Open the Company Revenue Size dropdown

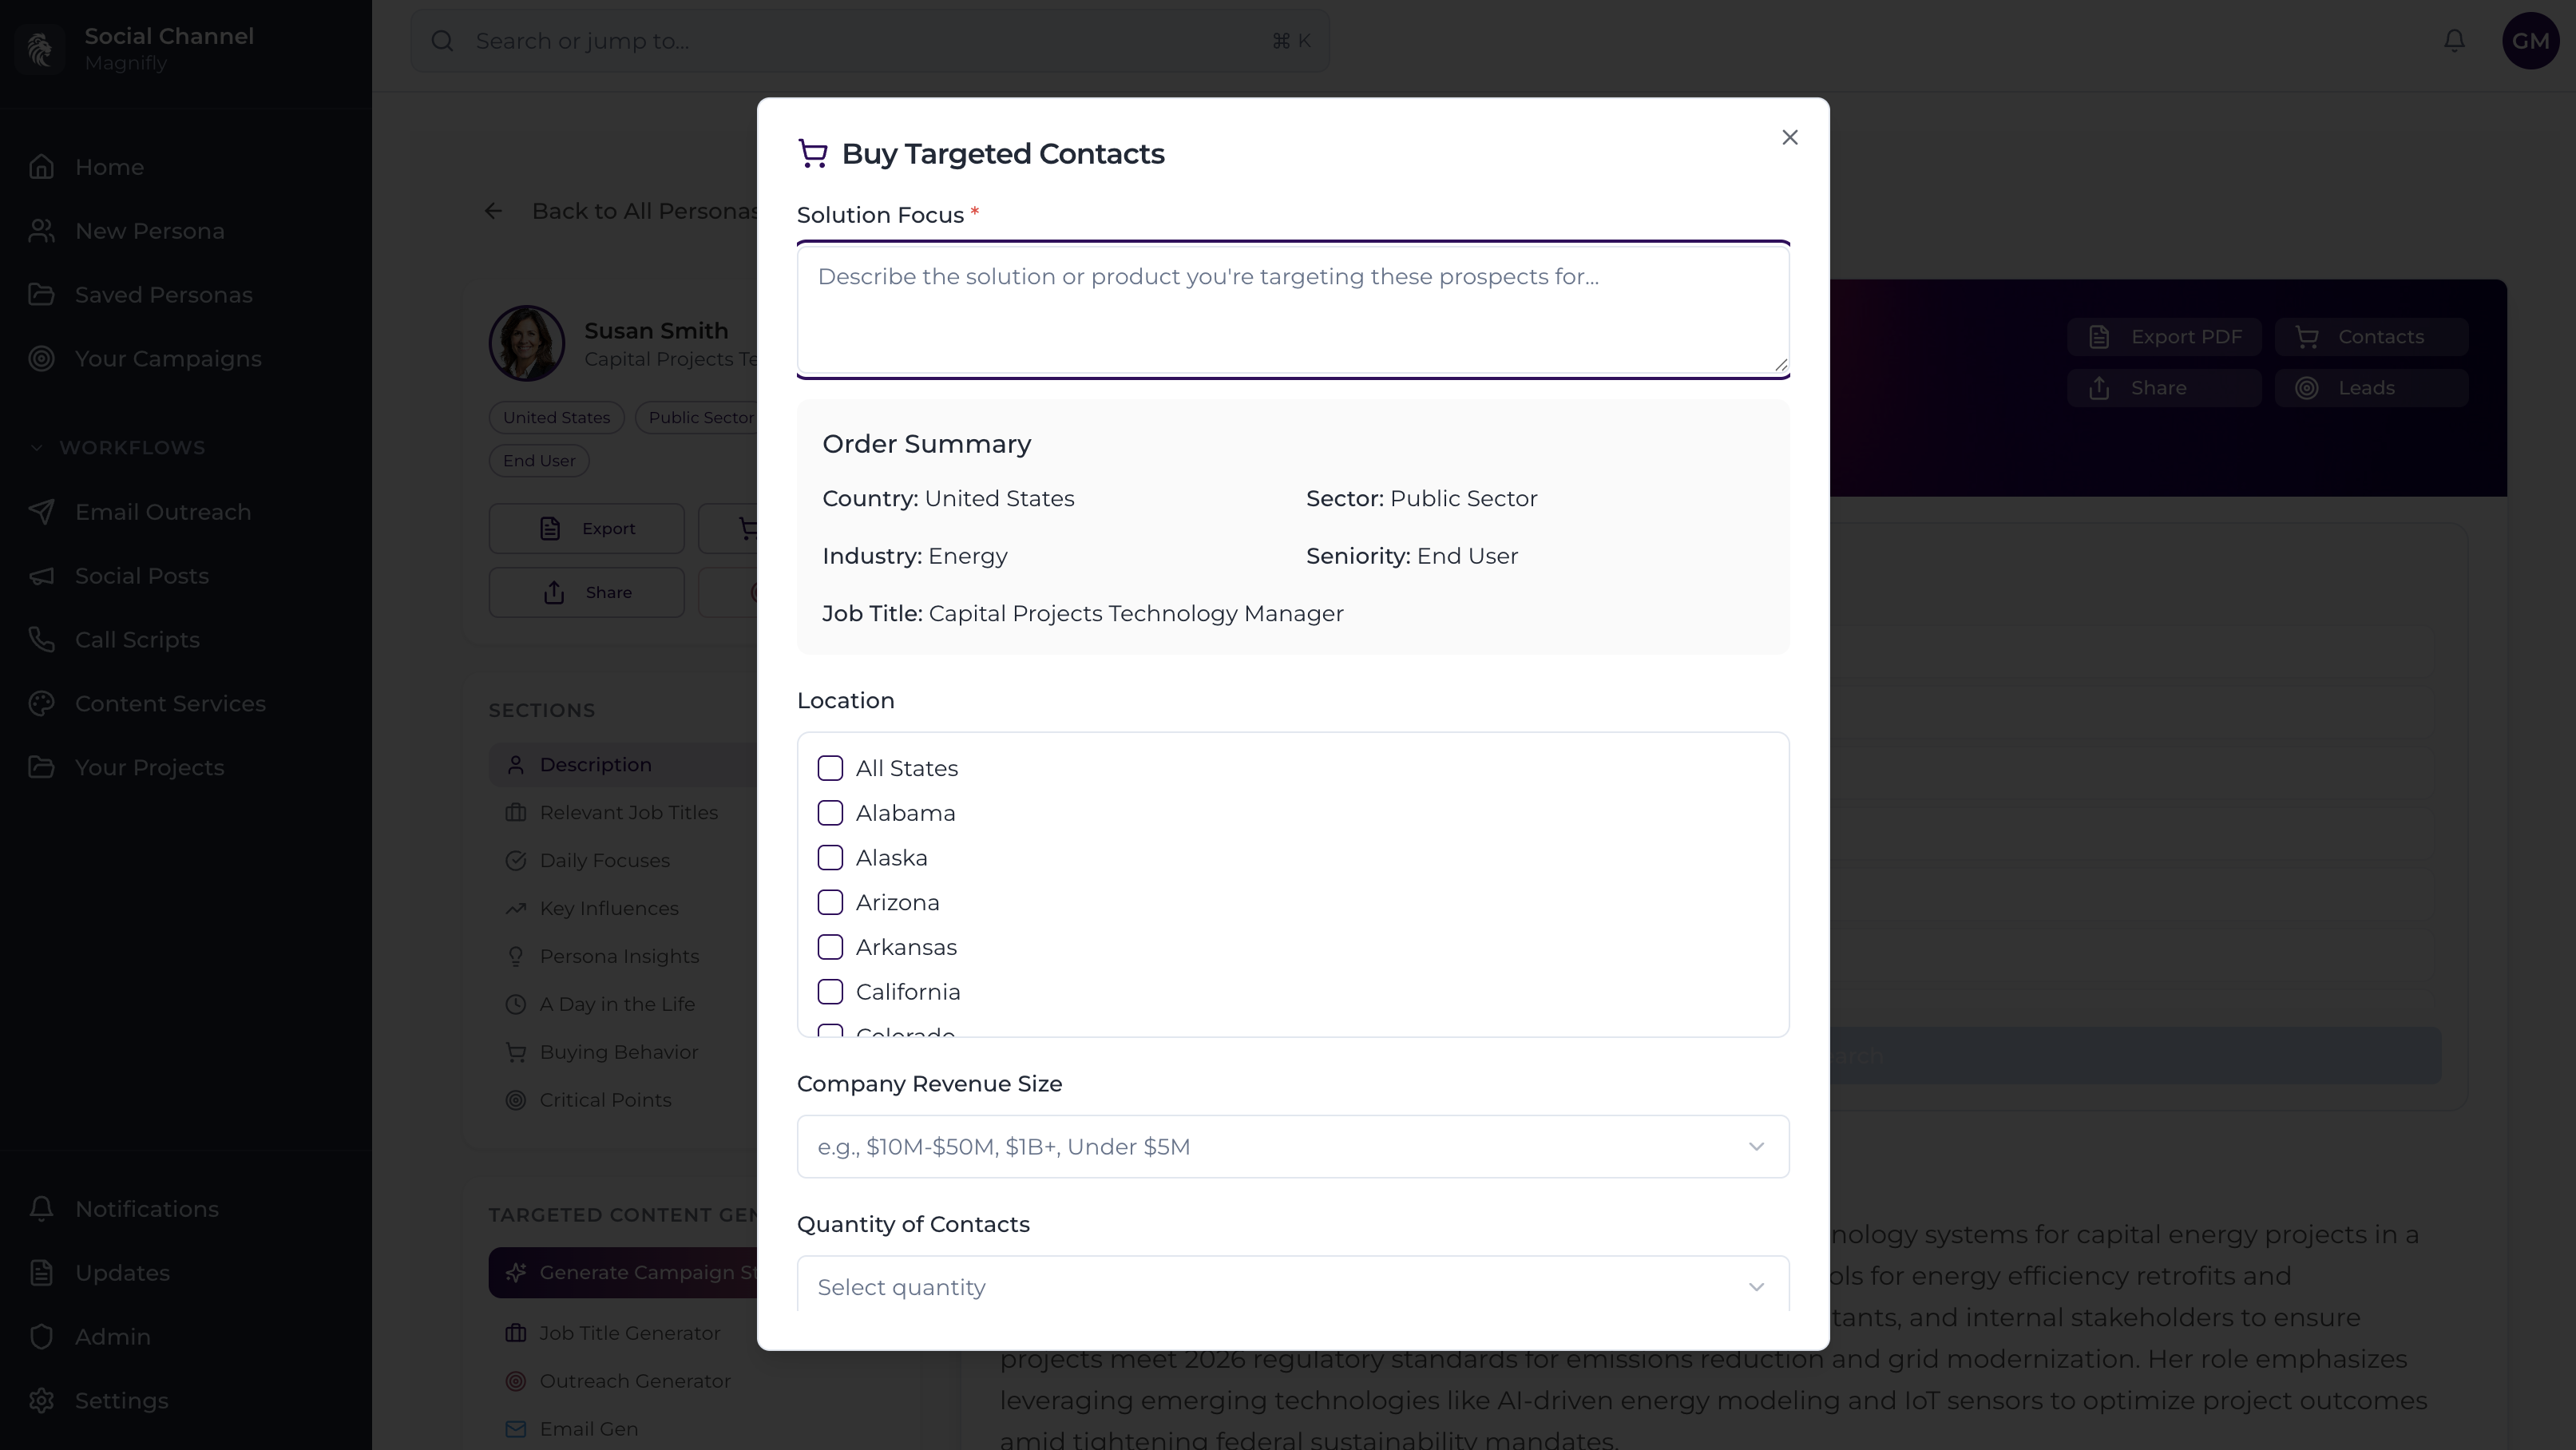(1292, 1146)
